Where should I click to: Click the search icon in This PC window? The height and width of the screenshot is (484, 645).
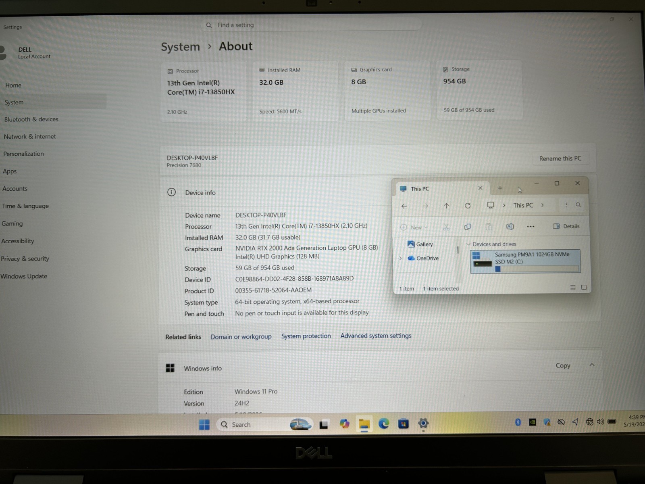coord(578,205)
